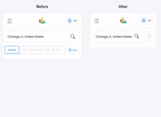Select the Airbnb filter chip

(x=12, y=50)
